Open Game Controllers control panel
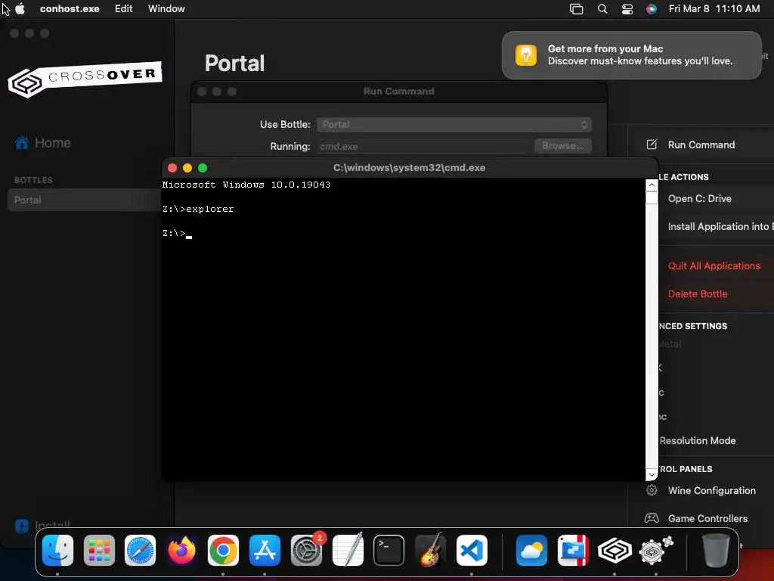 coord(707,518)
